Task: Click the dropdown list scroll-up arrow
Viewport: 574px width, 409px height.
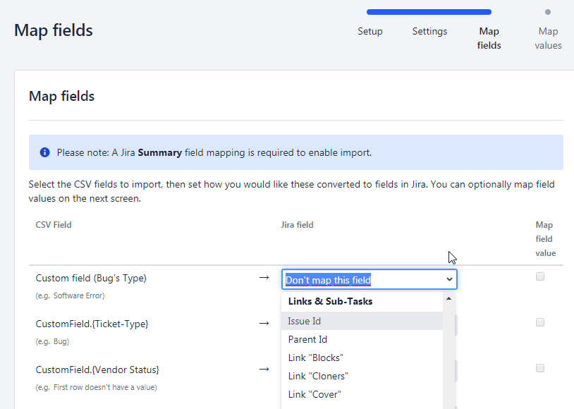Action: click(448, 299)
